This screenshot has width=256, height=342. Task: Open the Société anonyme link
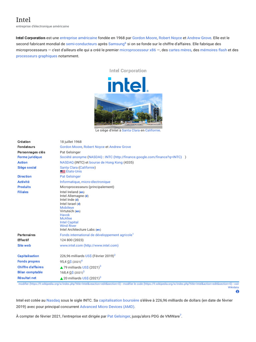[73, 157]
